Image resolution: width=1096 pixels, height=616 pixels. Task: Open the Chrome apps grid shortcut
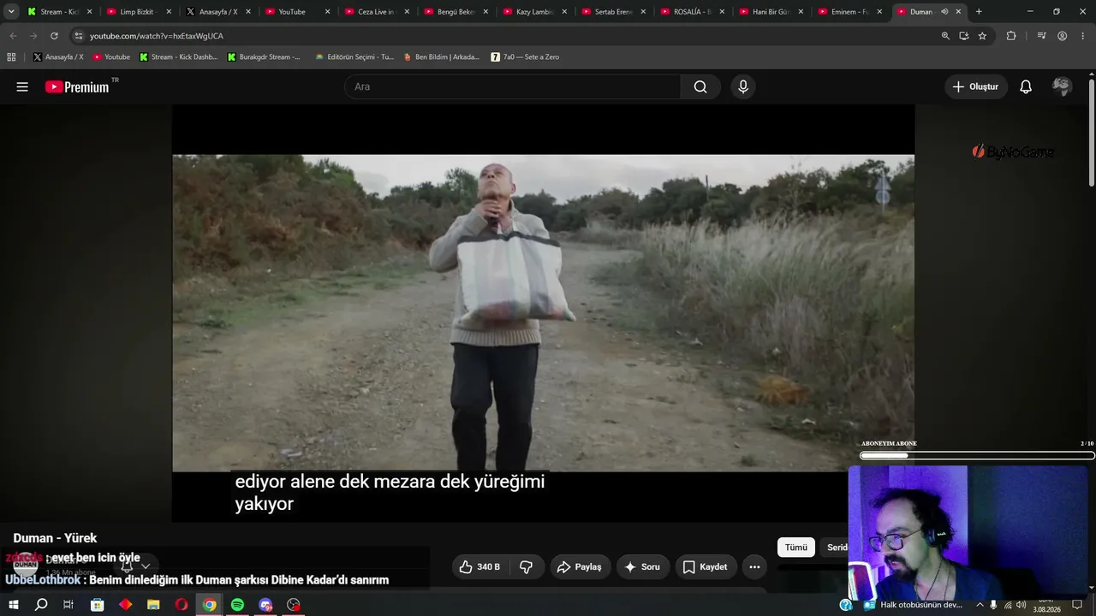click(11, 57)
